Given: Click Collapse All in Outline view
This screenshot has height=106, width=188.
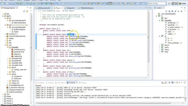Looking at the screenshot, I should click(x=166, y=11).
